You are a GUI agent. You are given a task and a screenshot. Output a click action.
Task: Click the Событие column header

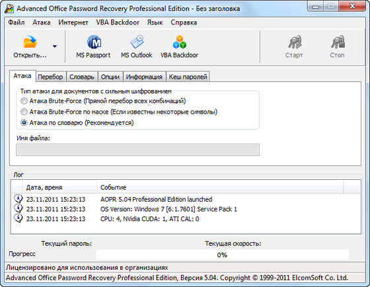pyautogui.click(x=221, y=187)
